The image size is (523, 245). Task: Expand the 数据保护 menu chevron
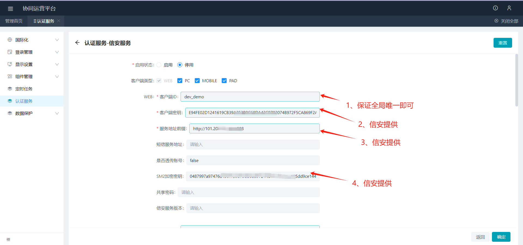pyautogui.click(x=57, y=113)
